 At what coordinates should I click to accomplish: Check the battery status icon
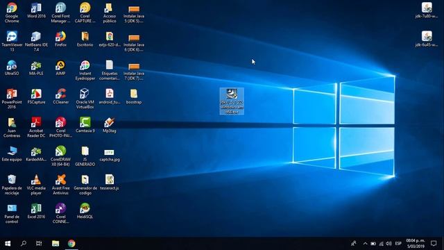pos(373,244)
